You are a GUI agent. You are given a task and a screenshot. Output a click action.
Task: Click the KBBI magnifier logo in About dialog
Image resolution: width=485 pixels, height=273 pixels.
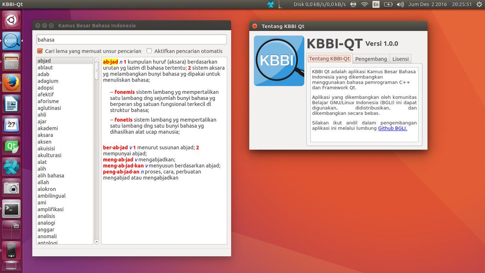[x=279, y=61]
